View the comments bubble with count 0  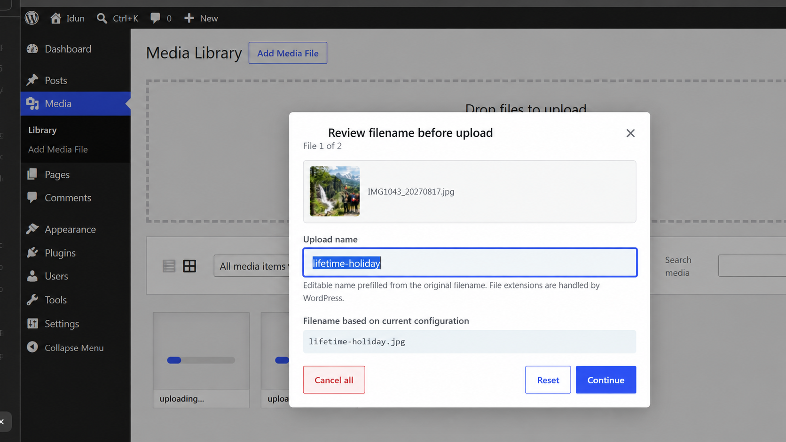click(161, 18)
